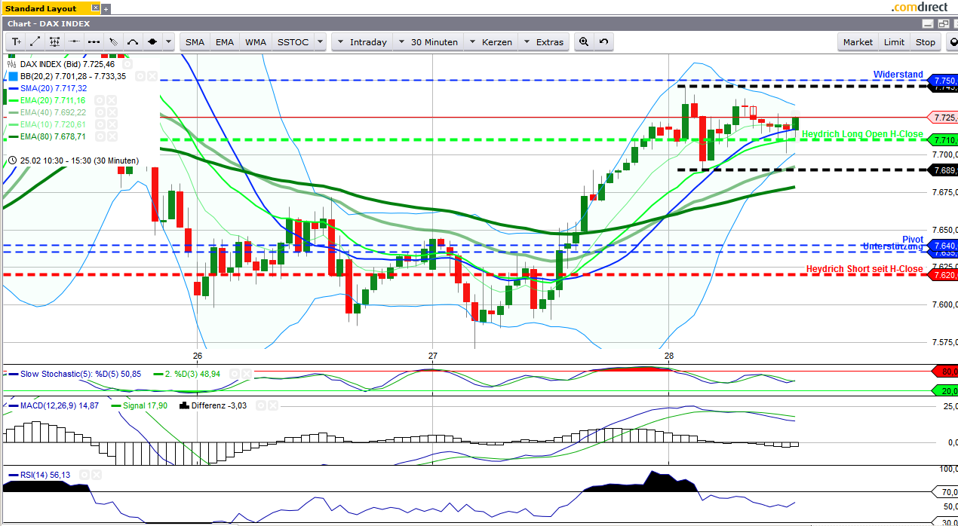Remove the EMA(20) indicator via its X icon

click(x=112, y=100)
